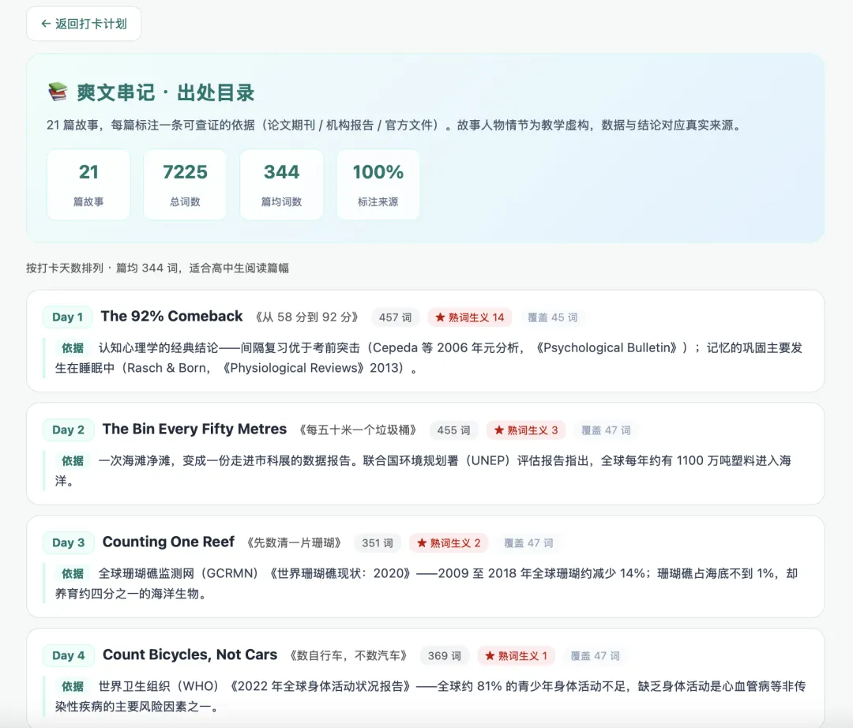Click the 按打卡天数排列 sorting note

158,268
